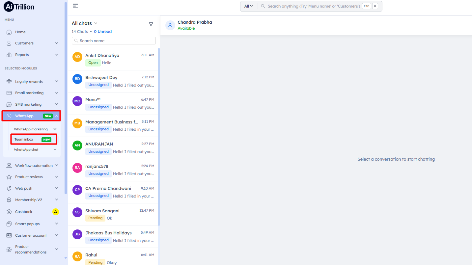Image resolution: width=472 pixels, height=265 pixels.
Task: Click the 0 Unread link
Action: pos(103,32)
